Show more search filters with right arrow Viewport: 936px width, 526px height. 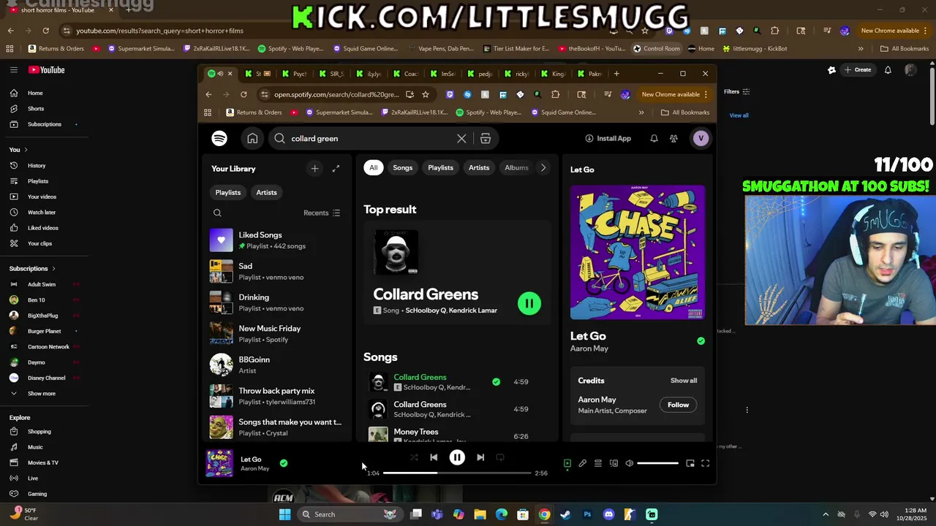pos(543,168)
